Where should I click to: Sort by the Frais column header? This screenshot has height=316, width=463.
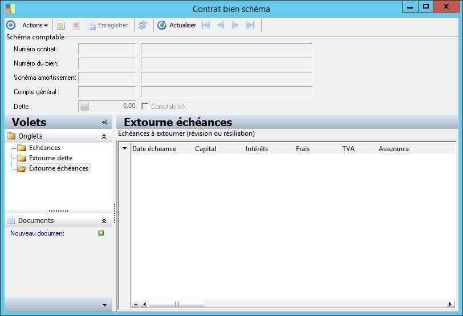303,149
